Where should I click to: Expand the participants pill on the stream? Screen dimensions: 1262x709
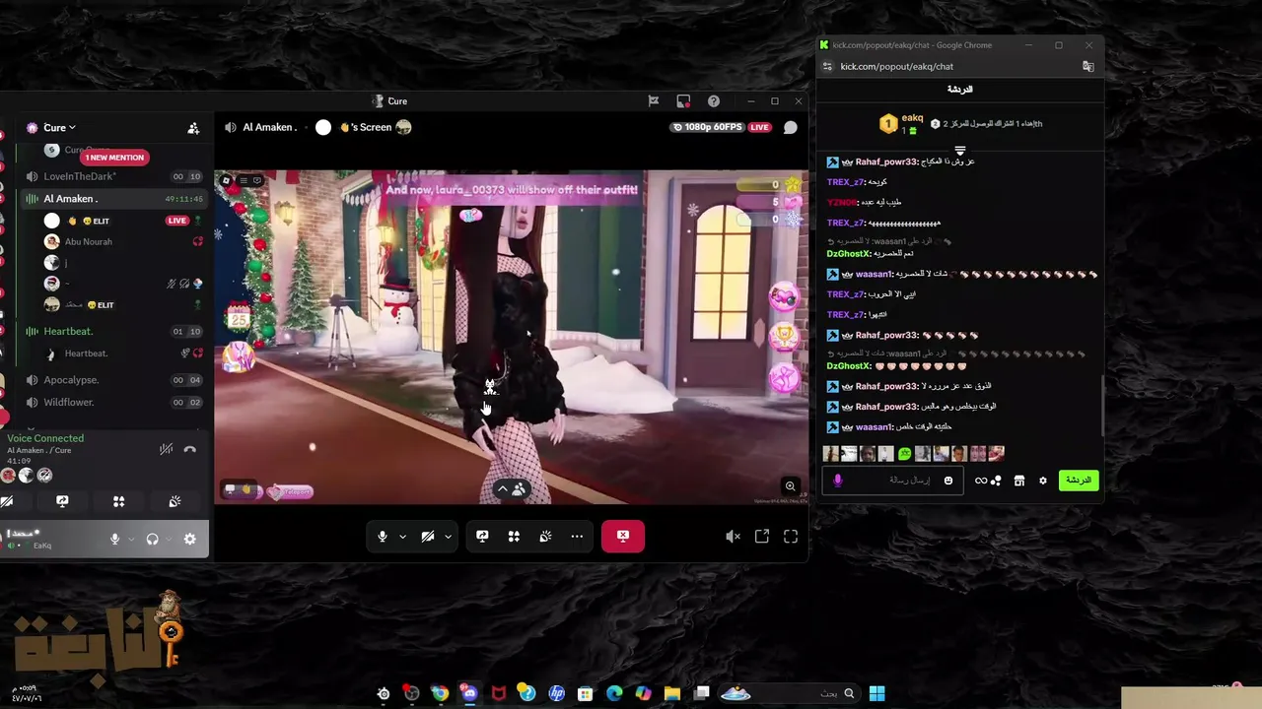pos(512,489)
